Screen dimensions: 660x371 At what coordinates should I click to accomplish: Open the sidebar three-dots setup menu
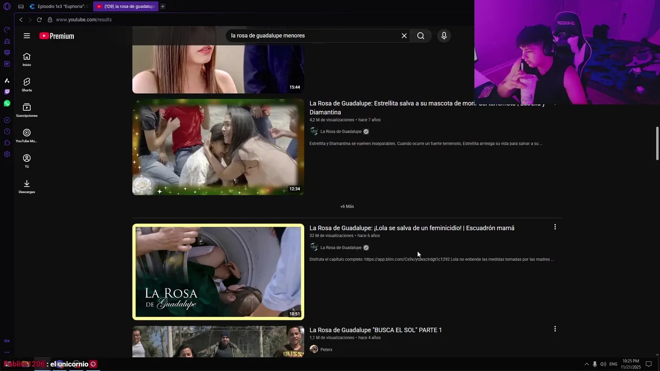tap(7, 352)
